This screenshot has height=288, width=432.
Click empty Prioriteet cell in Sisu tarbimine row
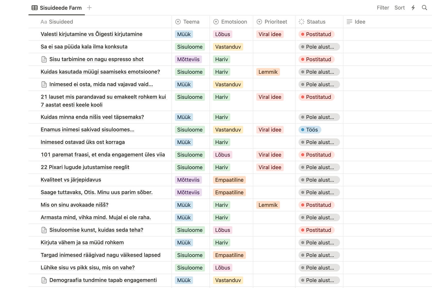[x=274, y=59]
